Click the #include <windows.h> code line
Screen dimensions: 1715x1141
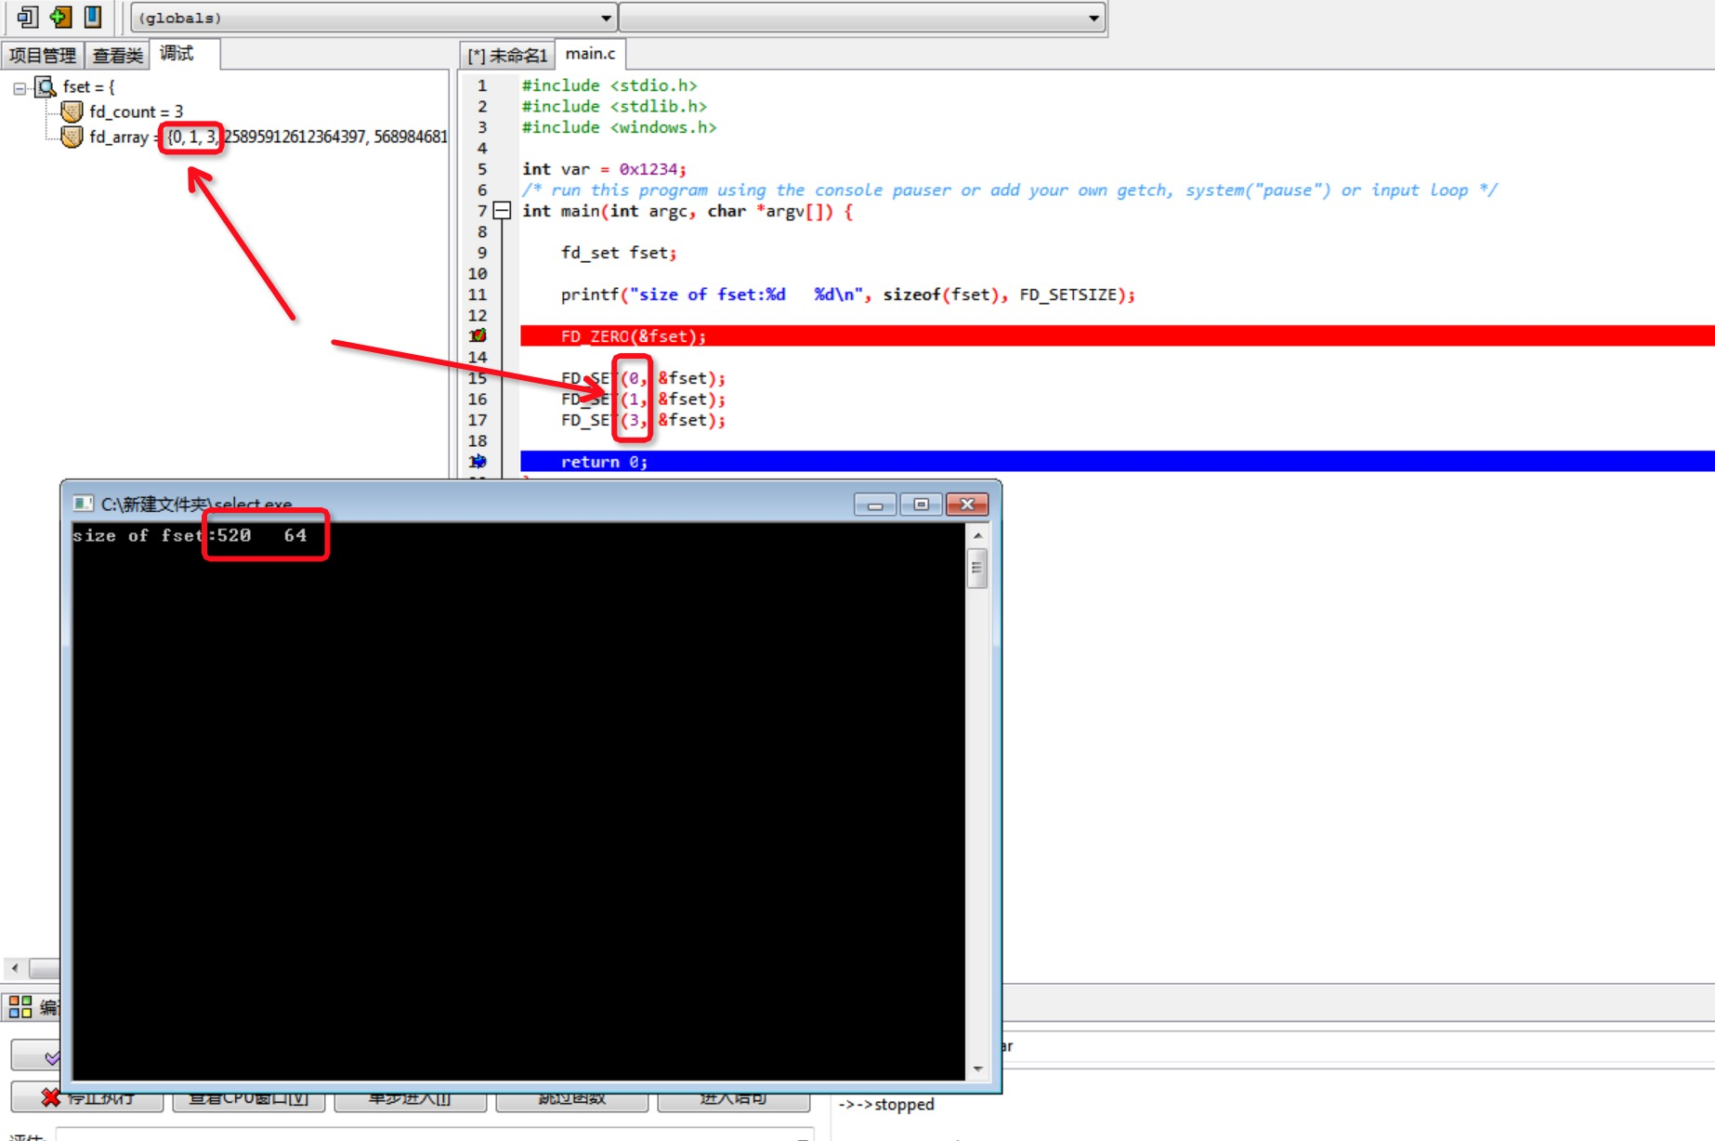click(619, 127)
